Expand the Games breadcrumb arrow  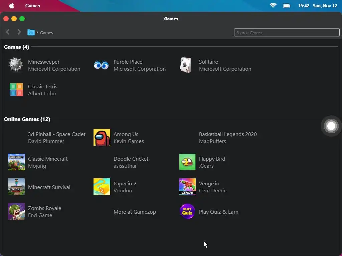[37, 32]
